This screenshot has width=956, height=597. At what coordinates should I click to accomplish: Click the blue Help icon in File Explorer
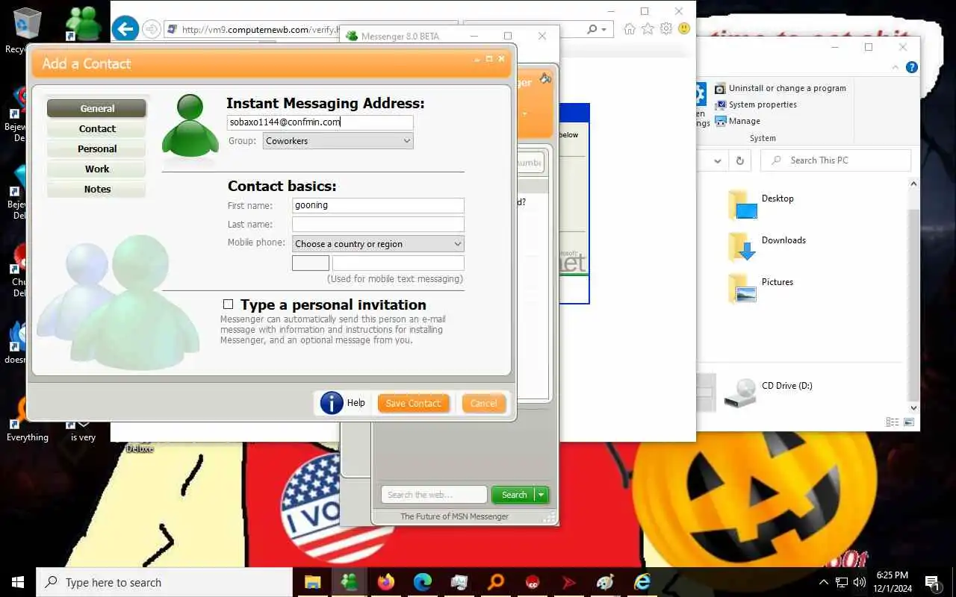[911, 67]
